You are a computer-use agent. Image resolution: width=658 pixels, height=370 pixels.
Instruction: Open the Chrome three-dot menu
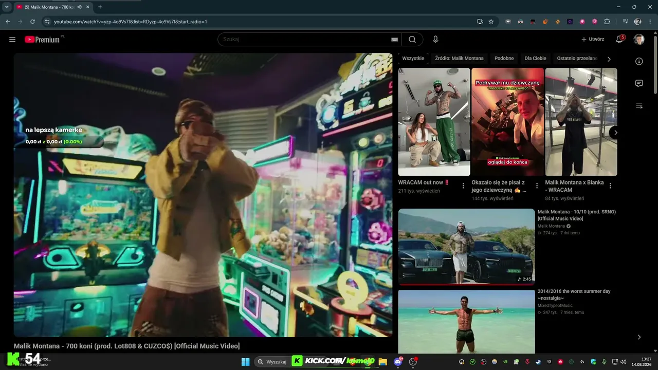[650, 22]
